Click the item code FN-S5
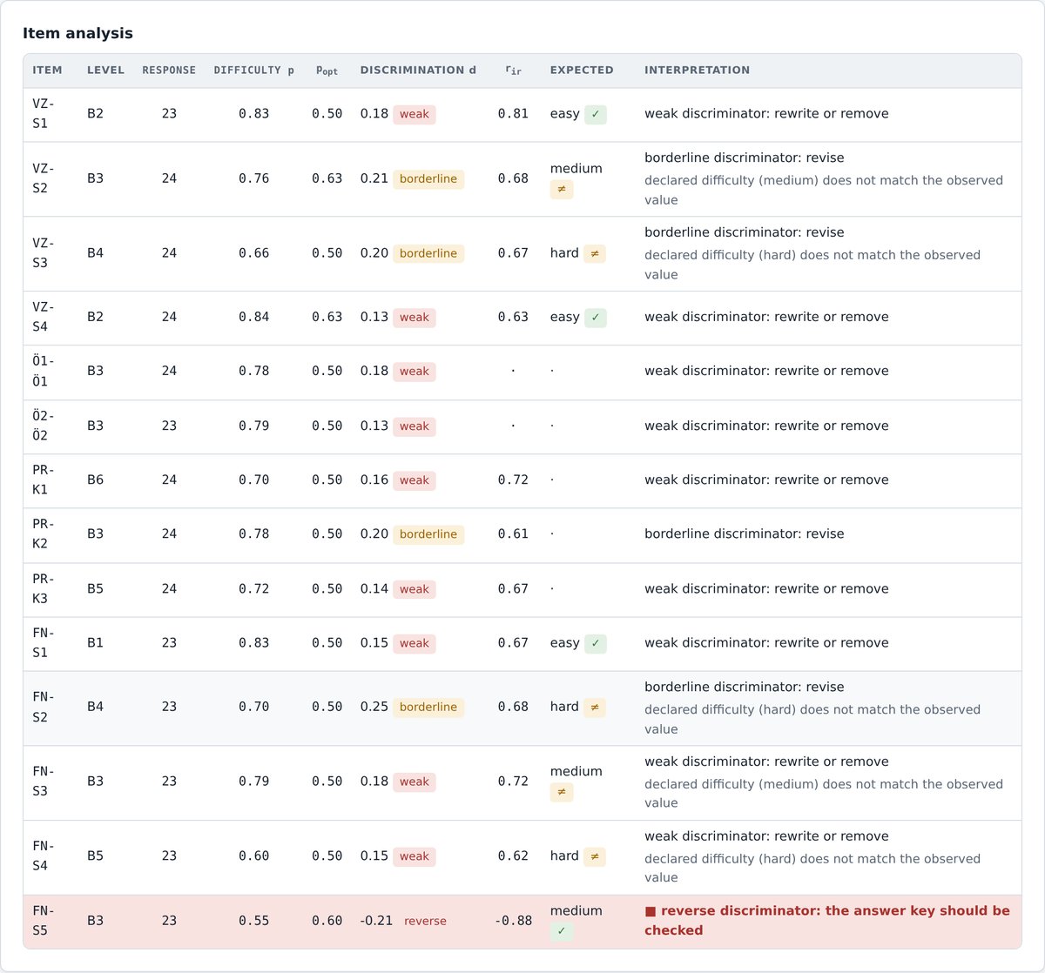This screenshot has height=973, width=1045. tap(44, 921)
